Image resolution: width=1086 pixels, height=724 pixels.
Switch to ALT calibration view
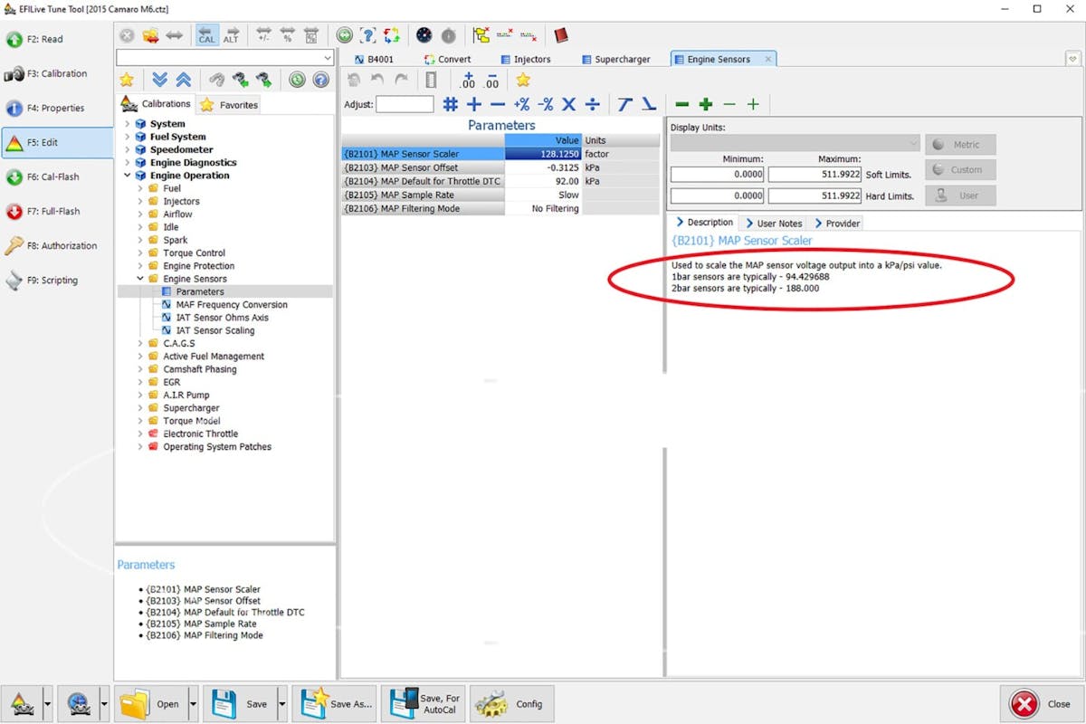[x=232, y=35]
